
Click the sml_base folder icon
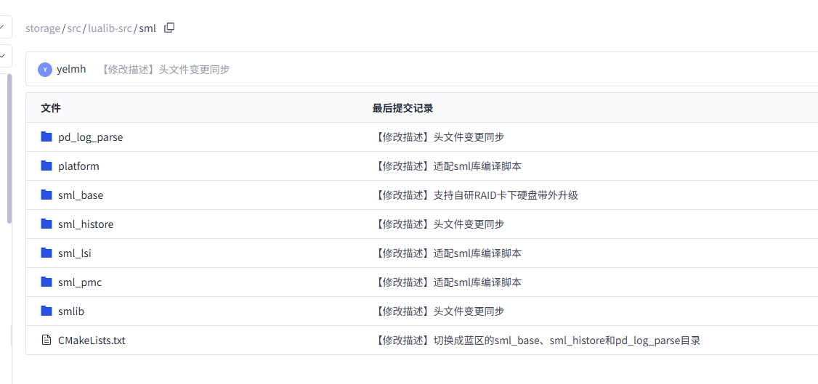tap(46, 195)
